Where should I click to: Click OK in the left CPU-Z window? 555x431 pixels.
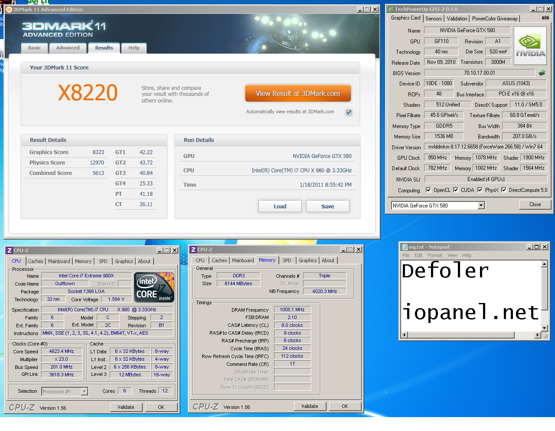point(161,407)
